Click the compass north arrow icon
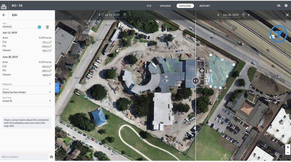Screen dimensions: 291x162 [x=278, y=34]
